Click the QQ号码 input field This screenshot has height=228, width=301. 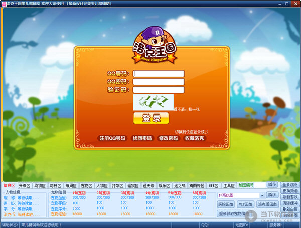click(x=159, y=73)
